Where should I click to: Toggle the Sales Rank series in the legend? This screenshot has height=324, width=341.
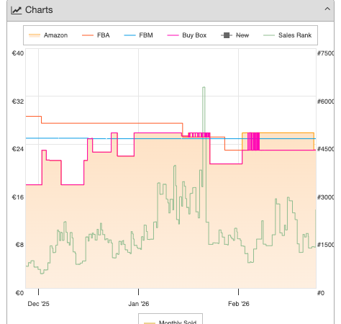click(288, 35)
